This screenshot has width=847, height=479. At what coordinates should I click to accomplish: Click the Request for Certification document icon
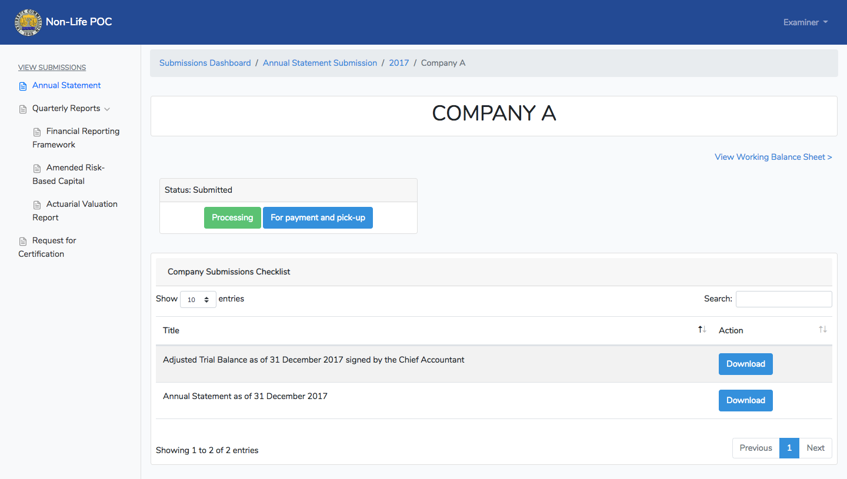(23, 242)
